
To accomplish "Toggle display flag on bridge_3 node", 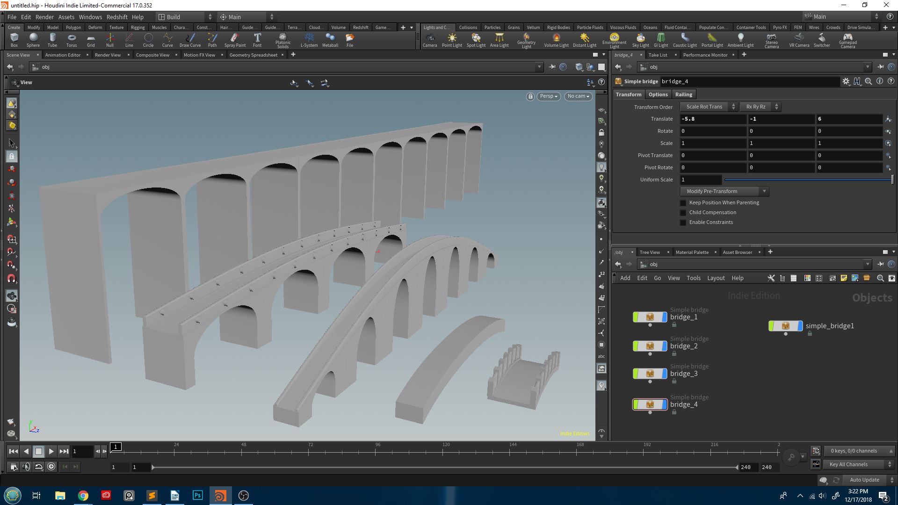I will (x=665, y=374).
